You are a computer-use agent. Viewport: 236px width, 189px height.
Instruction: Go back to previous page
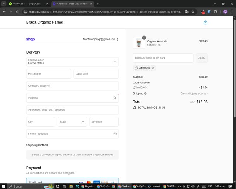pos(4,12)
